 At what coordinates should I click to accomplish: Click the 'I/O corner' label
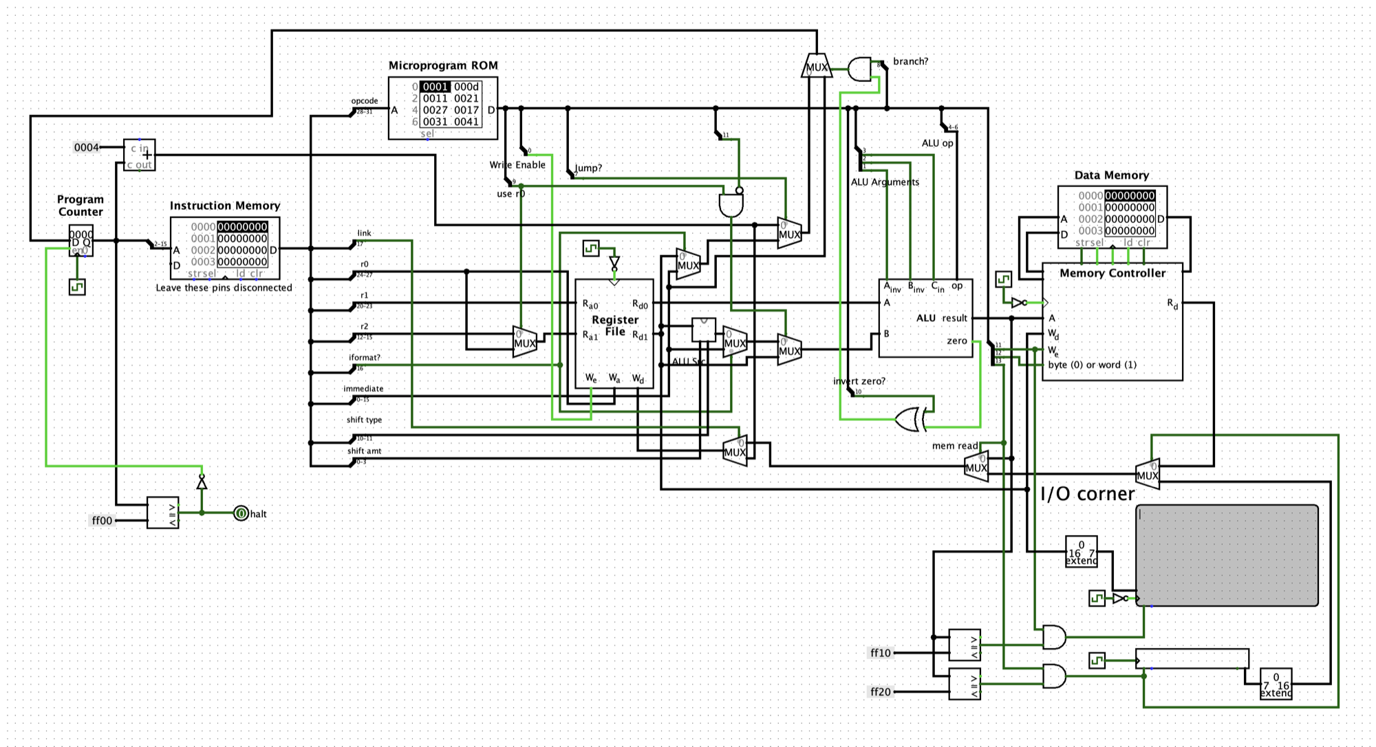1087,494
